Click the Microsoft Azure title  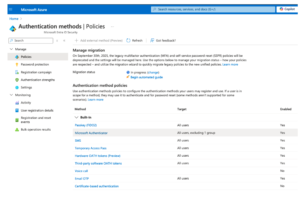pos(34,10)
